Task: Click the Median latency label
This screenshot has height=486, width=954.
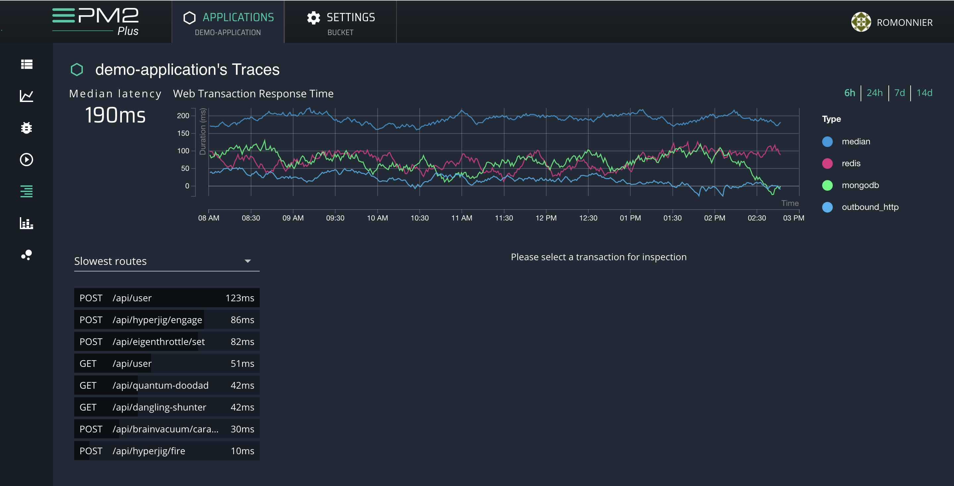Action: (x=115, y=94)
